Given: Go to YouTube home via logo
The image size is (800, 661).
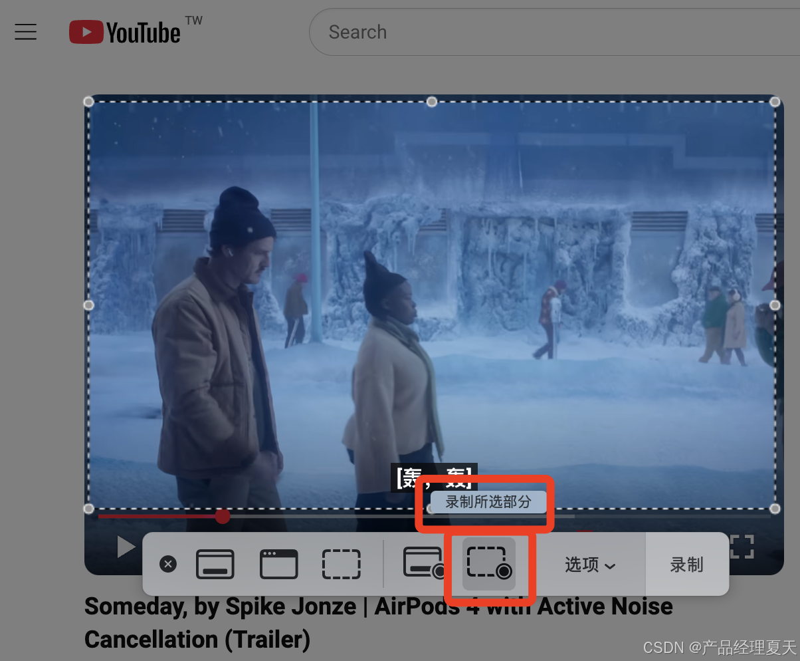Looking at the screenshot, I should 125,32.
